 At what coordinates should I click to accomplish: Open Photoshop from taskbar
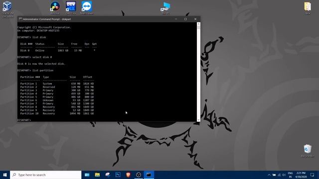coord(118,175)
